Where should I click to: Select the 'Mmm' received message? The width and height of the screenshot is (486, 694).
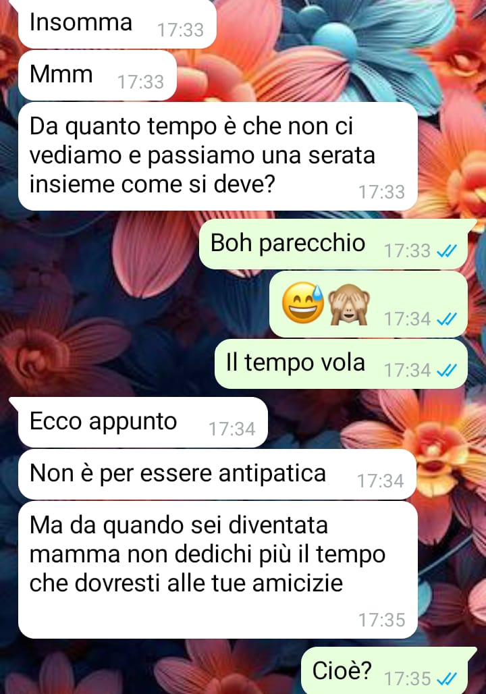point(97,75)
